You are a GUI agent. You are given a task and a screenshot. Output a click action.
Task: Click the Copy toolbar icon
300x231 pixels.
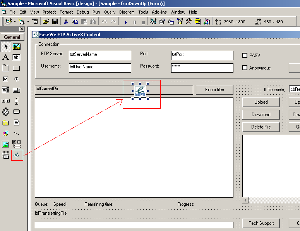75,21
